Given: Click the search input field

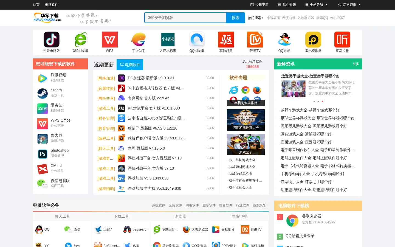Looking at the screenshot, I should pyautogui.click(x=185, y=18).
